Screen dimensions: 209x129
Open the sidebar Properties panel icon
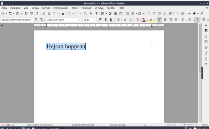[206, 31]
